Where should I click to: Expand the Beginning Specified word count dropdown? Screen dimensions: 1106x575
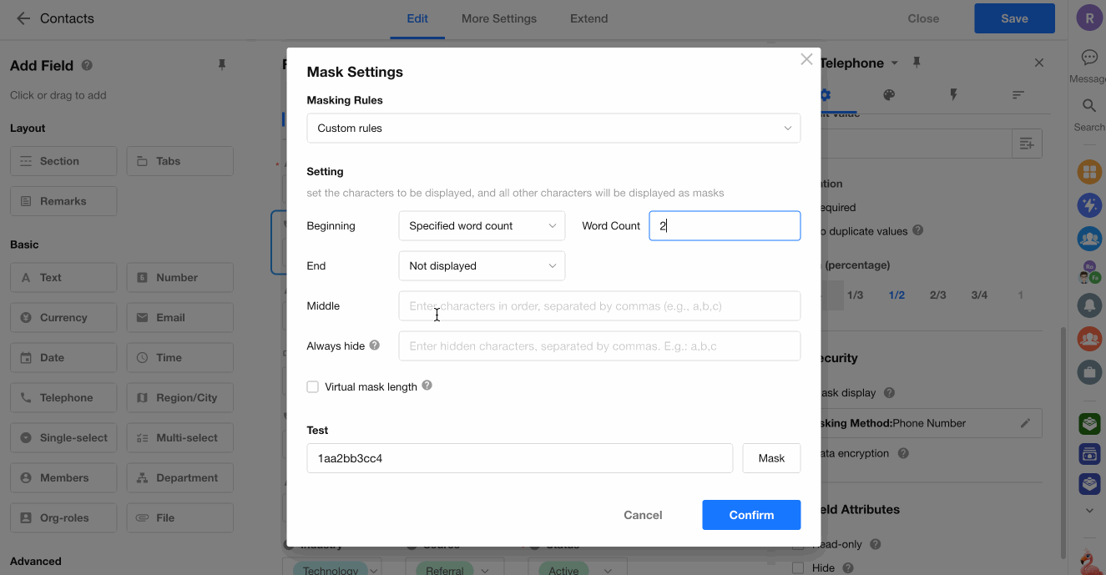pyautogui.click(x=482, y=226)
